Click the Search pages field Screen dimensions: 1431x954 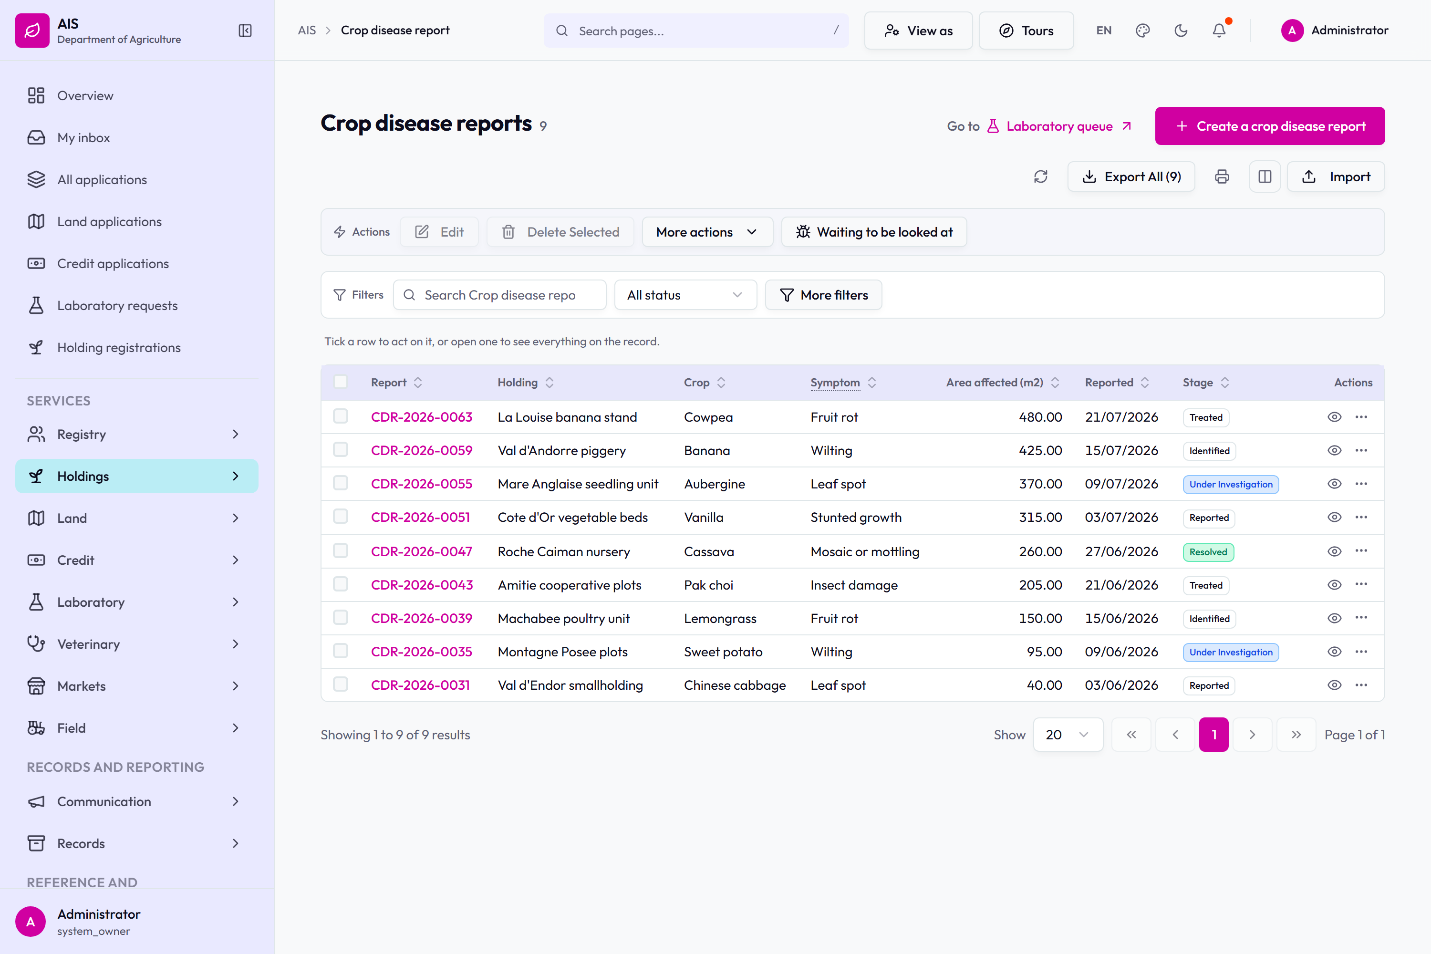point(696,31)
